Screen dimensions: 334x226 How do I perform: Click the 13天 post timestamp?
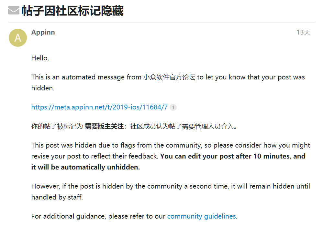point(303,32)
